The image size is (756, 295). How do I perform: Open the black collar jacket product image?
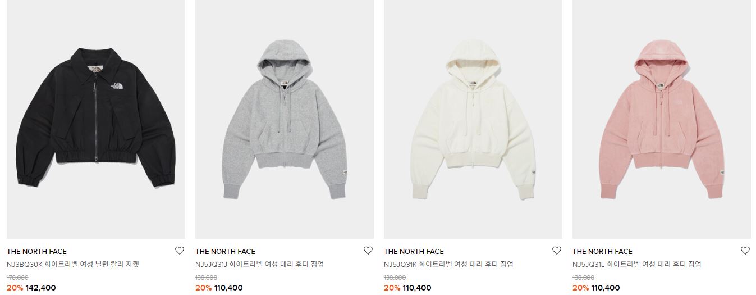coord(96,119)
